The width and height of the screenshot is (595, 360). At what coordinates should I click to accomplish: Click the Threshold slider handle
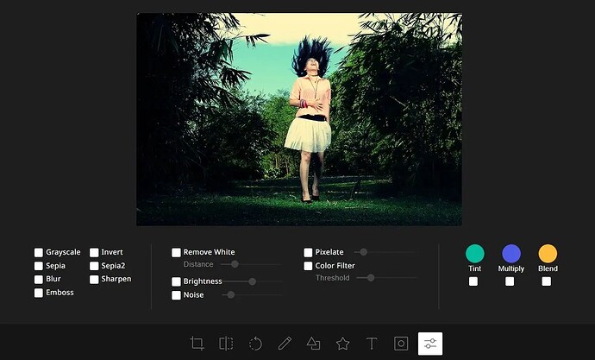(x=371, y=278)
